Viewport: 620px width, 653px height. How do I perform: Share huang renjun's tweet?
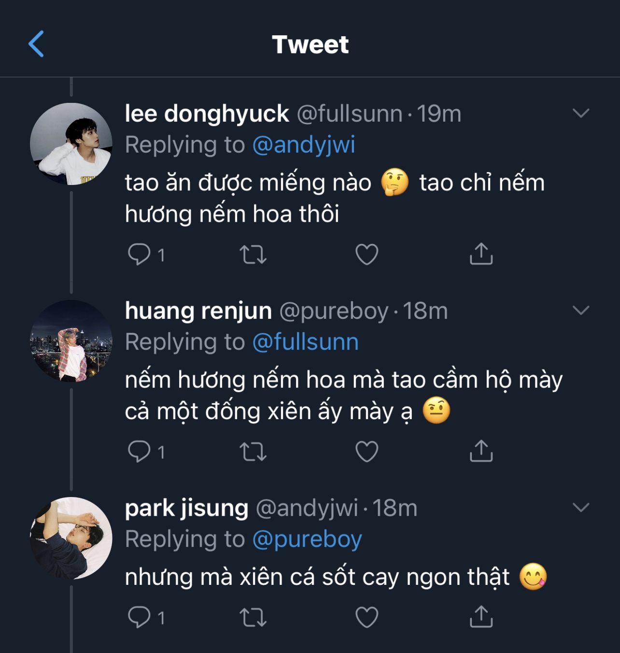481,451
